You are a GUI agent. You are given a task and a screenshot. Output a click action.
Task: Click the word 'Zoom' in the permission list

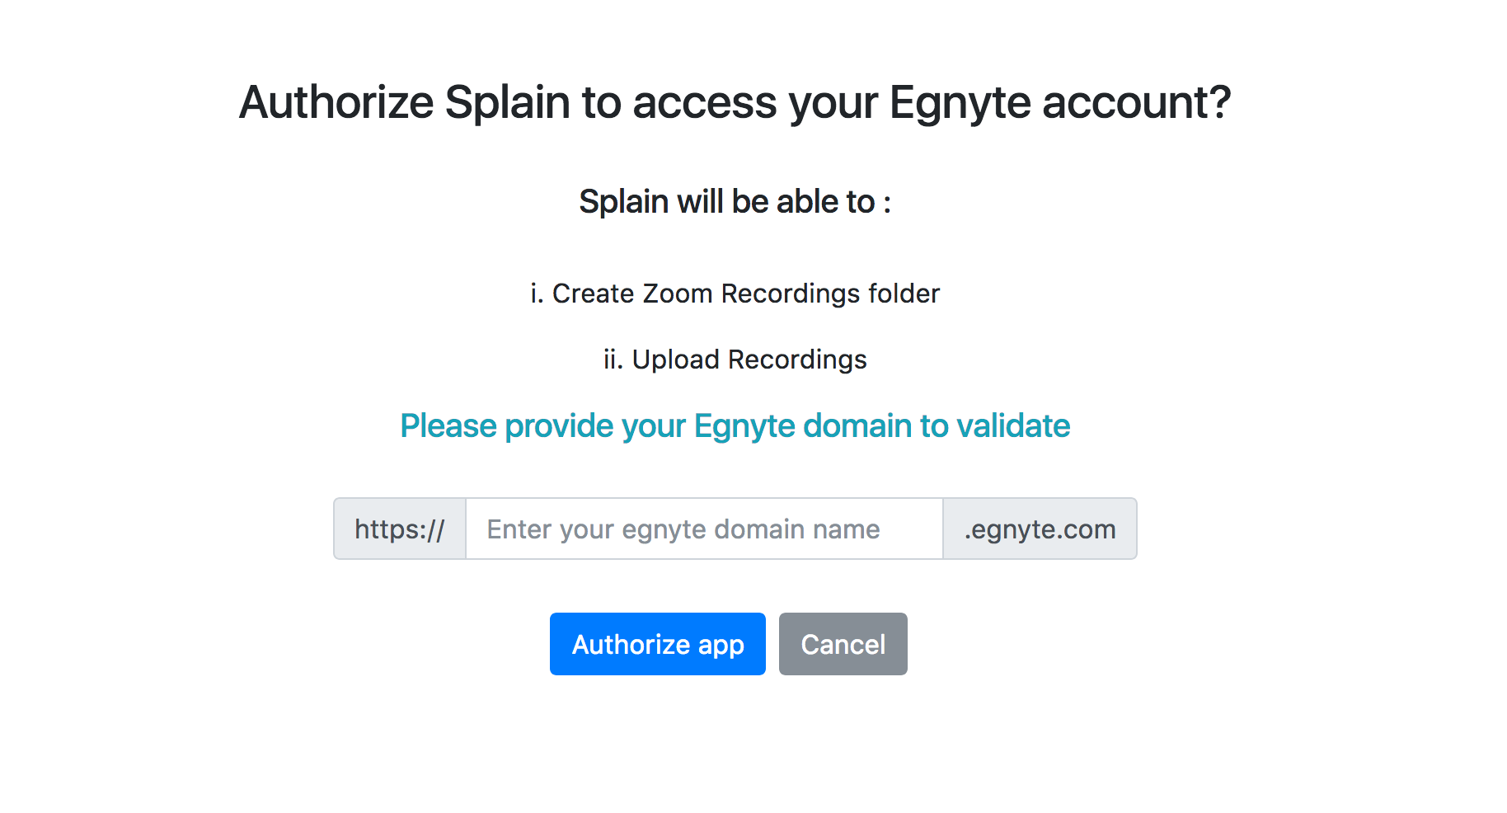point(677,294)
